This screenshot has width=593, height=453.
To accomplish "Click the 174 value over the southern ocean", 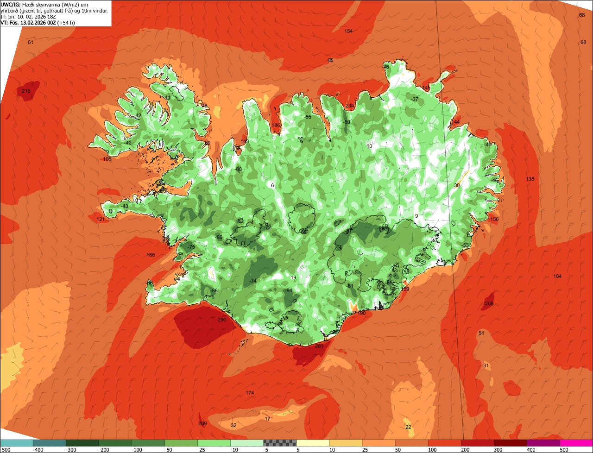I will [250, 393].
